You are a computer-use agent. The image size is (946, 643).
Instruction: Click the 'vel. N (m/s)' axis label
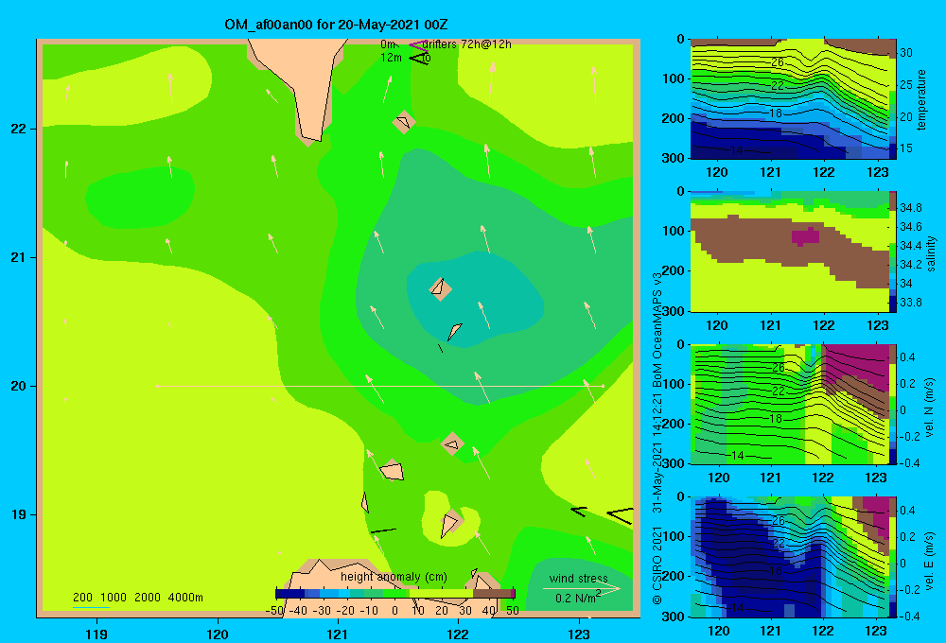pos(930,408)
